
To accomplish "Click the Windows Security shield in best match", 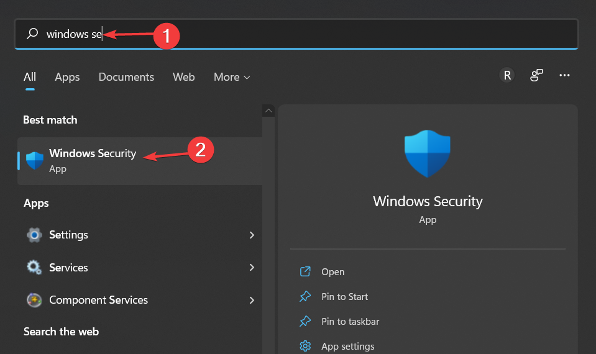I will [x=35, y=161].
